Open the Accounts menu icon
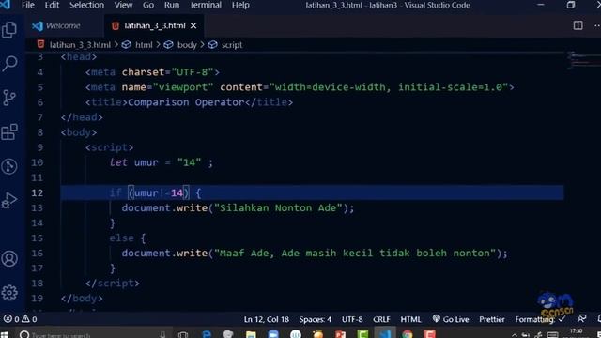 click(9, 259)
